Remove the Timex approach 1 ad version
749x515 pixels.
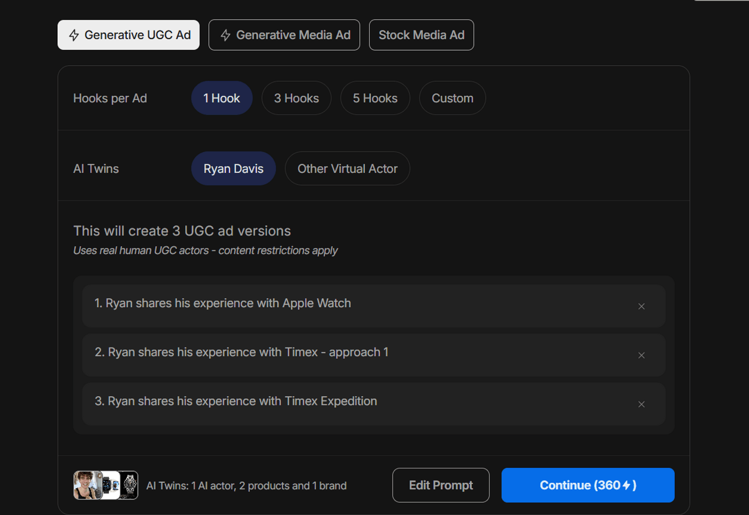tap(641, 355)
